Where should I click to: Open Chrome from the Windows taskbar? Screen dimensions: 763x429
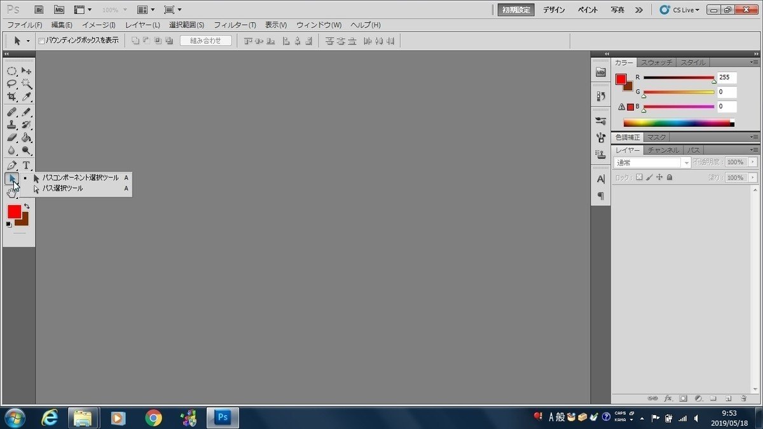tap(153, 418)
